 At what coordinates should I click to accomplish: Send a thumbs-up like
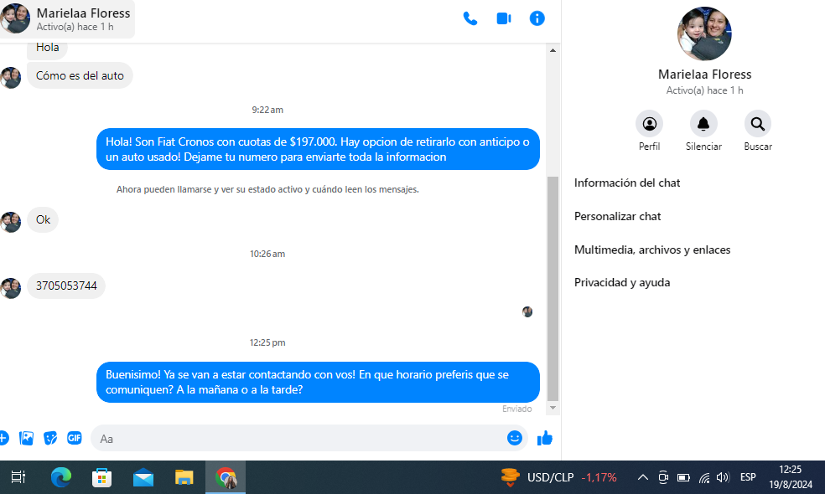coord(545,438)
